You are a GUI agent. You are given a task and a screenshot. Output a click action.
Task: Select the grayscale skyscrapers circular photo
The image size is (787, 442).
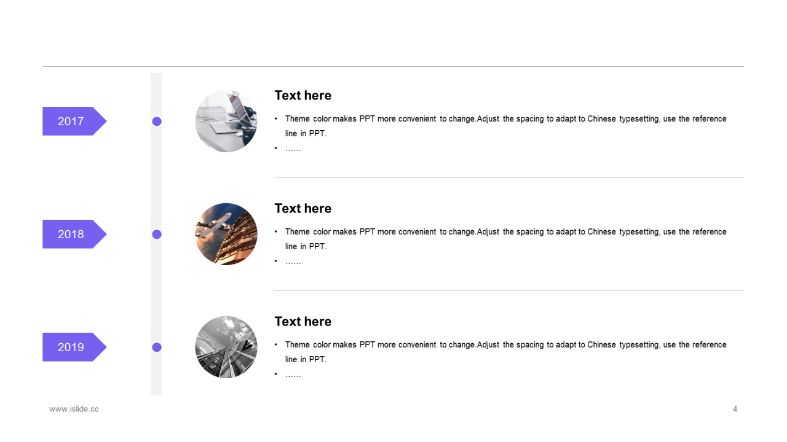tap(226, 347)
